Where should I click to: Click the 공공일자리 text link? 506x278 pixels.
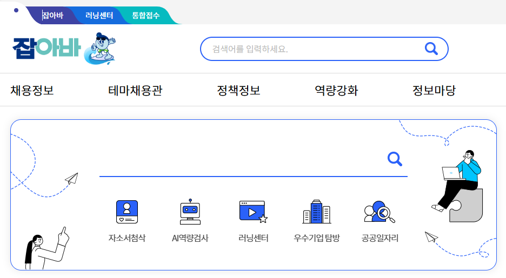pyautogui.click(x=380, y=238)
